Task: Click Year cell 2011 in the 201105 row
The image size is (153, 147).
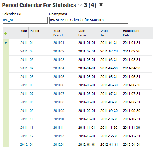Action: 24,77
